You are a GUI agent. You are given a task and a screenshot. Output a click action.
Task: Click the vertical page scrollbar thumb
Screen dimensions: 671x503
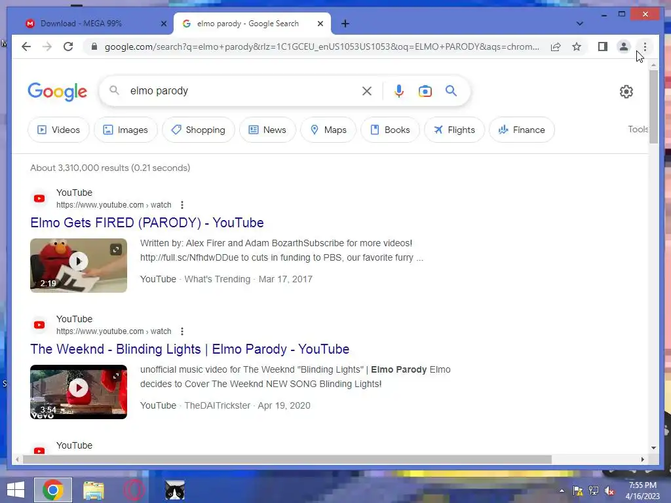pyautogui.click(x=653, y=107)
